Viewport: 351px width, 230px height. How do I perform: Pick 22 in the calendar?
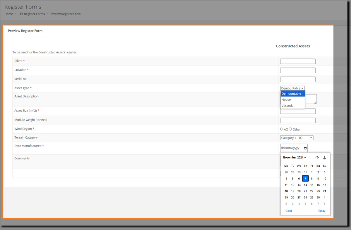point(312,191)
